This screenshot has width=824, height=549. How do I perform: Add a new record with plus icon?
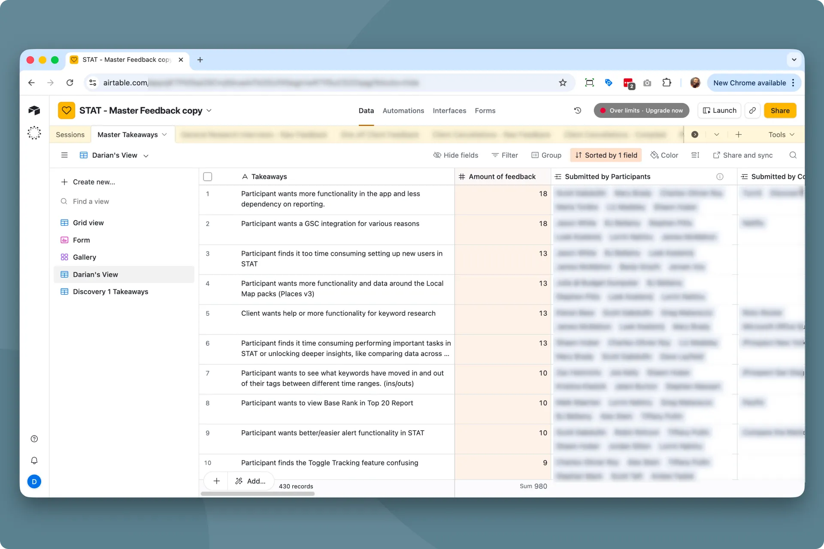(217, 481)
